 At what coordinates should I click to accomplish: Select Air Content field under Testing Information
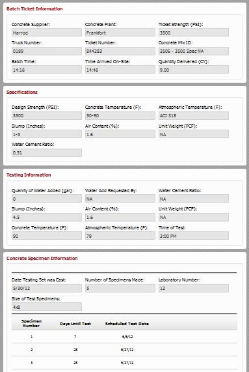(x=120, y=217)
